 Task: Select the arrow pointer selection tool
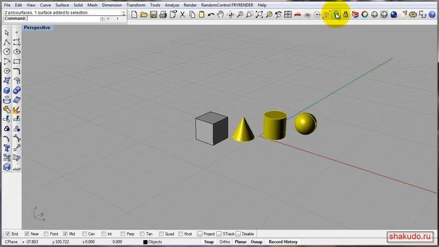pos(7,33)
